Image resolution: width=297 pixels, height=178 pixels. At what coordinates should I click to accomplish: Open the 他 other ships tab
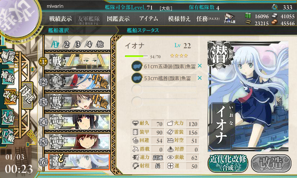tap(100, 44)
